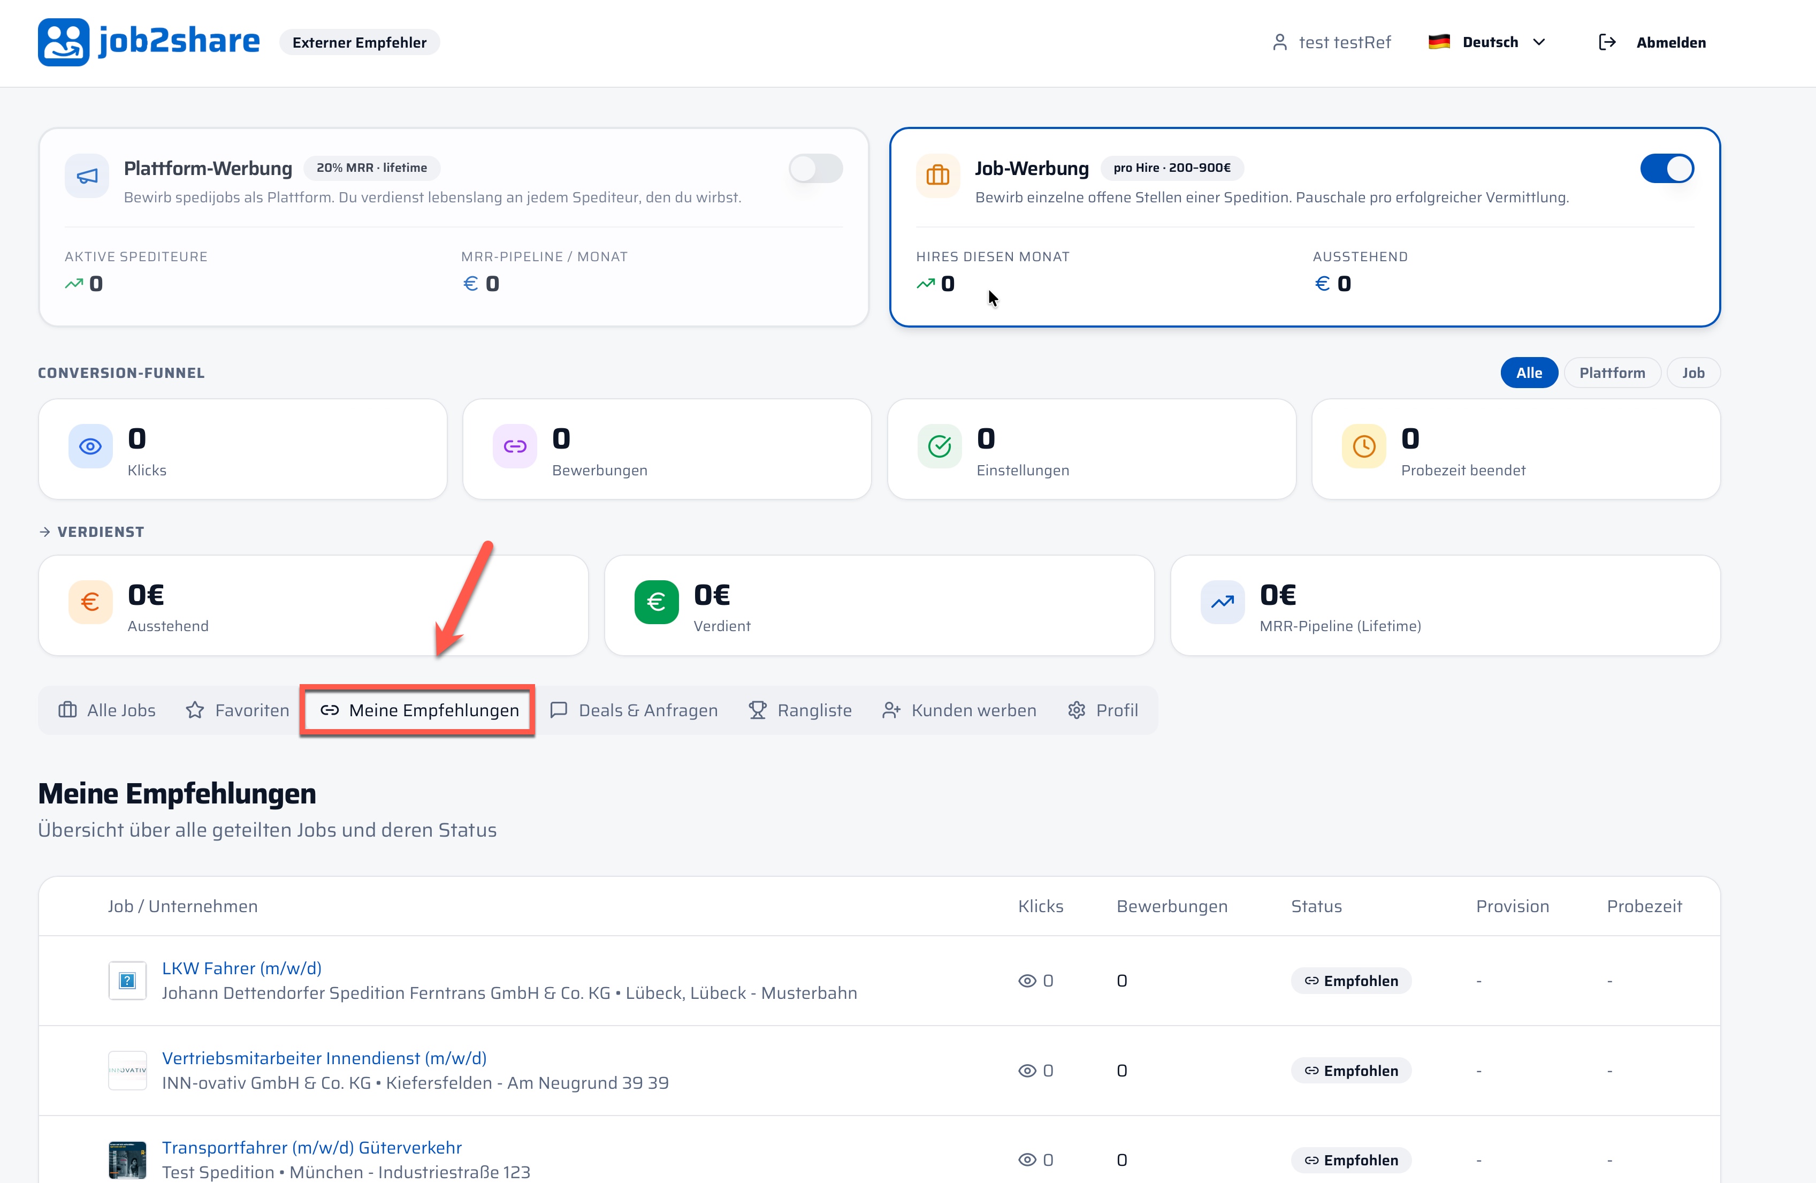Image resolution: width=1816 pixels, height=1183 pixels.
Task: Click the Abmelden button
Action: coord(1653,42)
